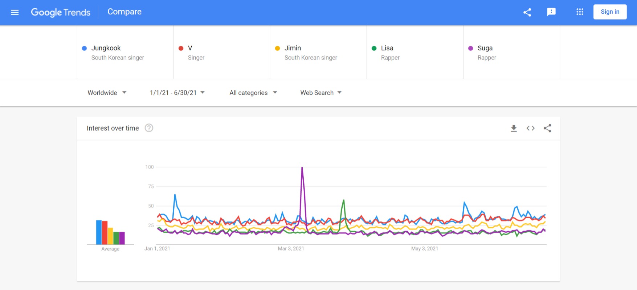Click the purple Suga peak at 100

click(302, 168)
